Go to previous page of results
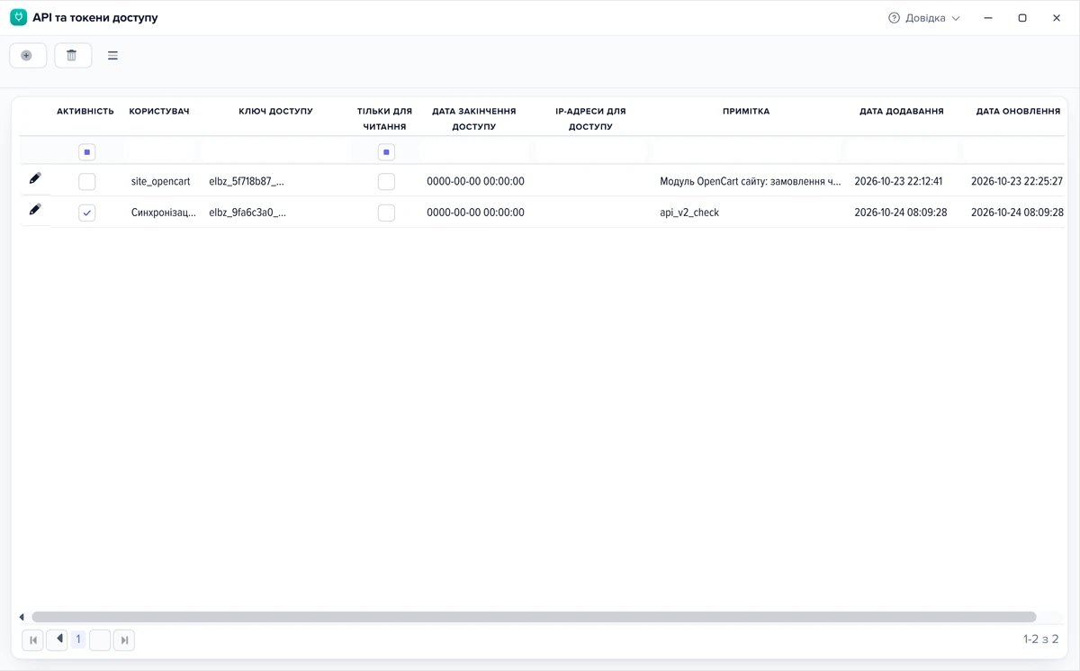The image size is (1080, 671). pos(57,640)
